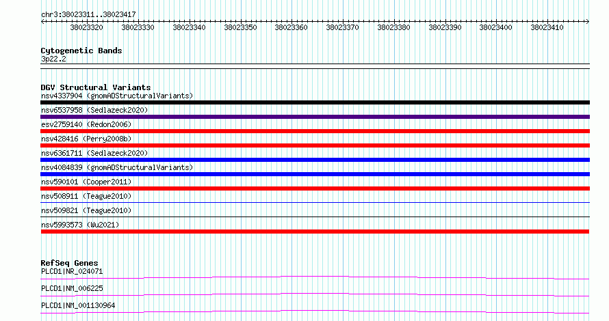Click the red nsv5993573 variant bar

pos(315,232)
